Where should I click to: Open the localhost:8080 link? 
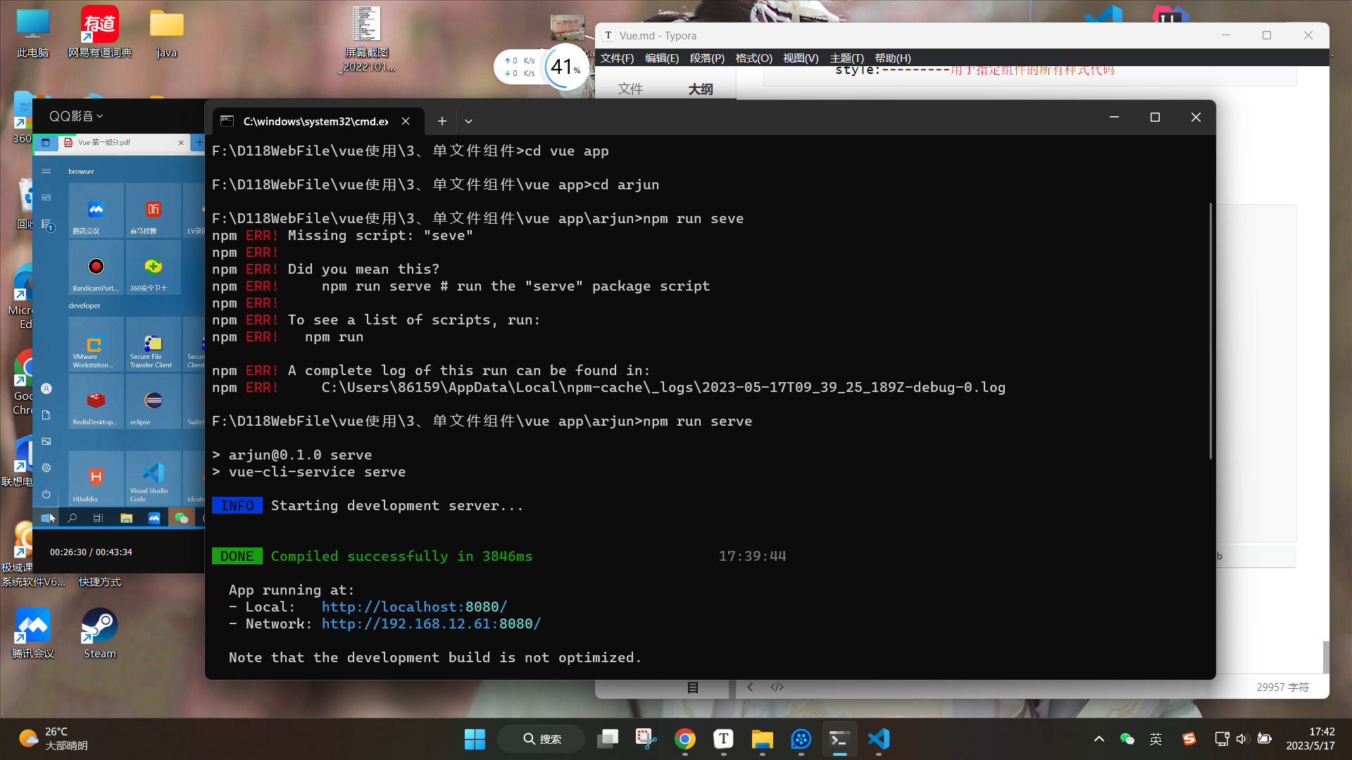tap(414, 607)
